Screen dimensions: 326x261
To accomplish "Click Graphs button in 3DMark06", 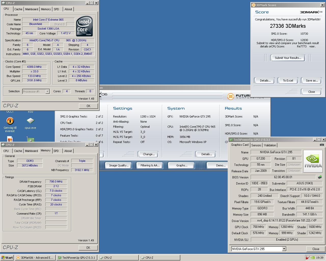I will click(x=182, y=165).
